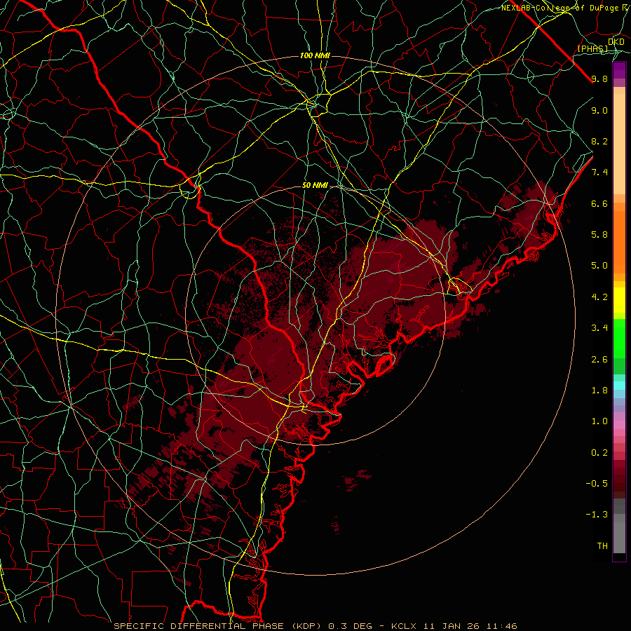This screenshot has height=631, width=631.
Task: Click the 2.6 value on the color scale
Action: [x=599, y=360]
